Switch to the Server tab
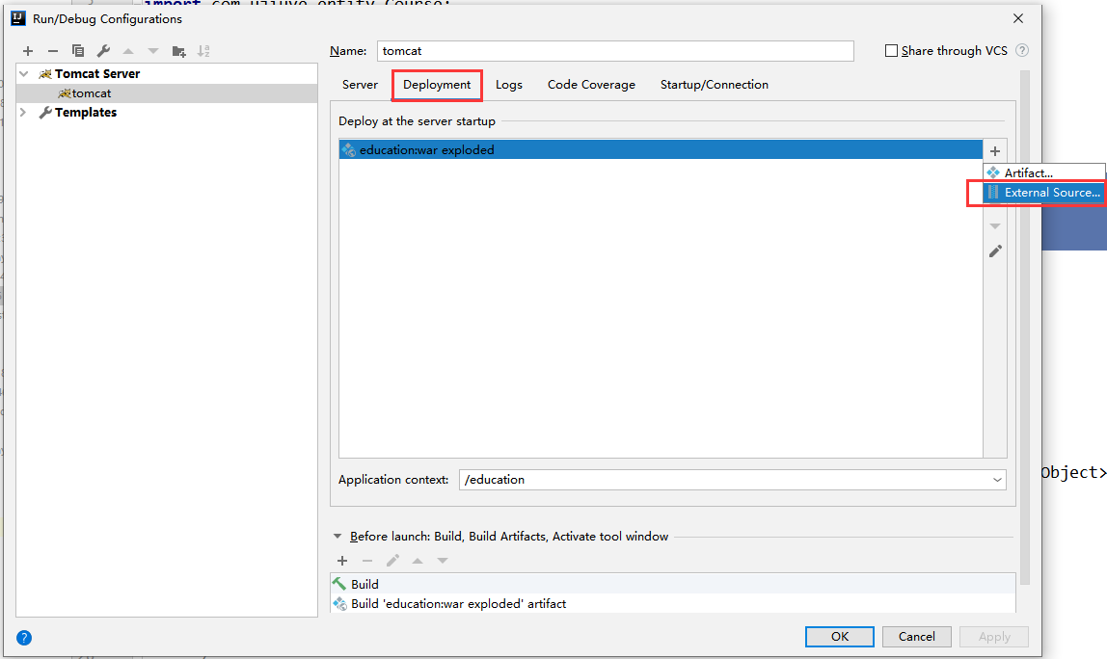 point(360,85)
